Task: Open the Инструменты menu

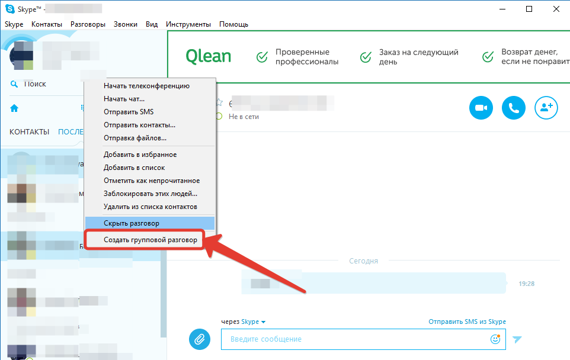Action: tap(188, 24)
